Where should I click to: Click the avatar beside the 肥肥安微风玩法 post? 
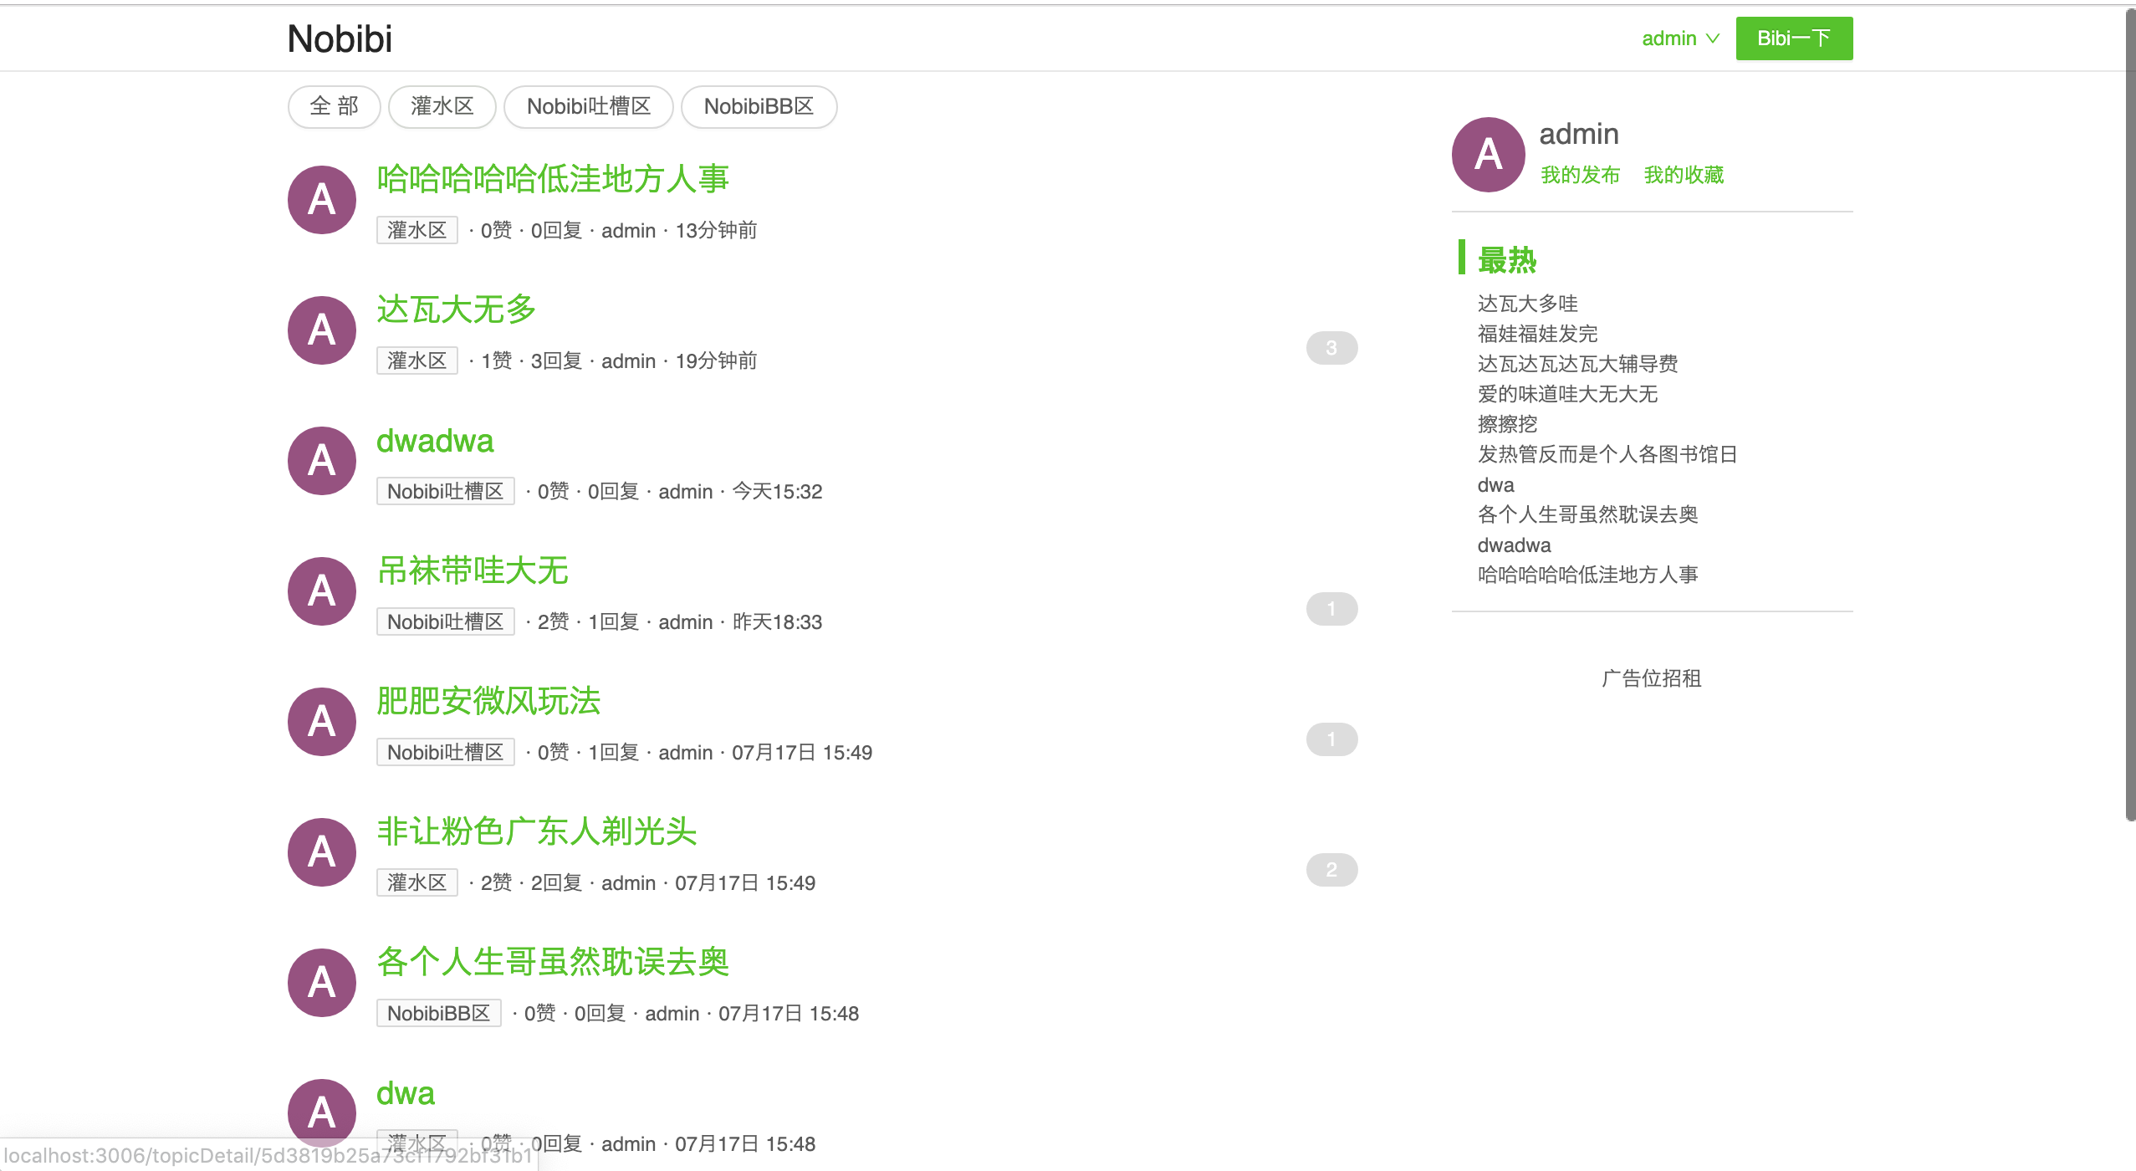[322, 722]
